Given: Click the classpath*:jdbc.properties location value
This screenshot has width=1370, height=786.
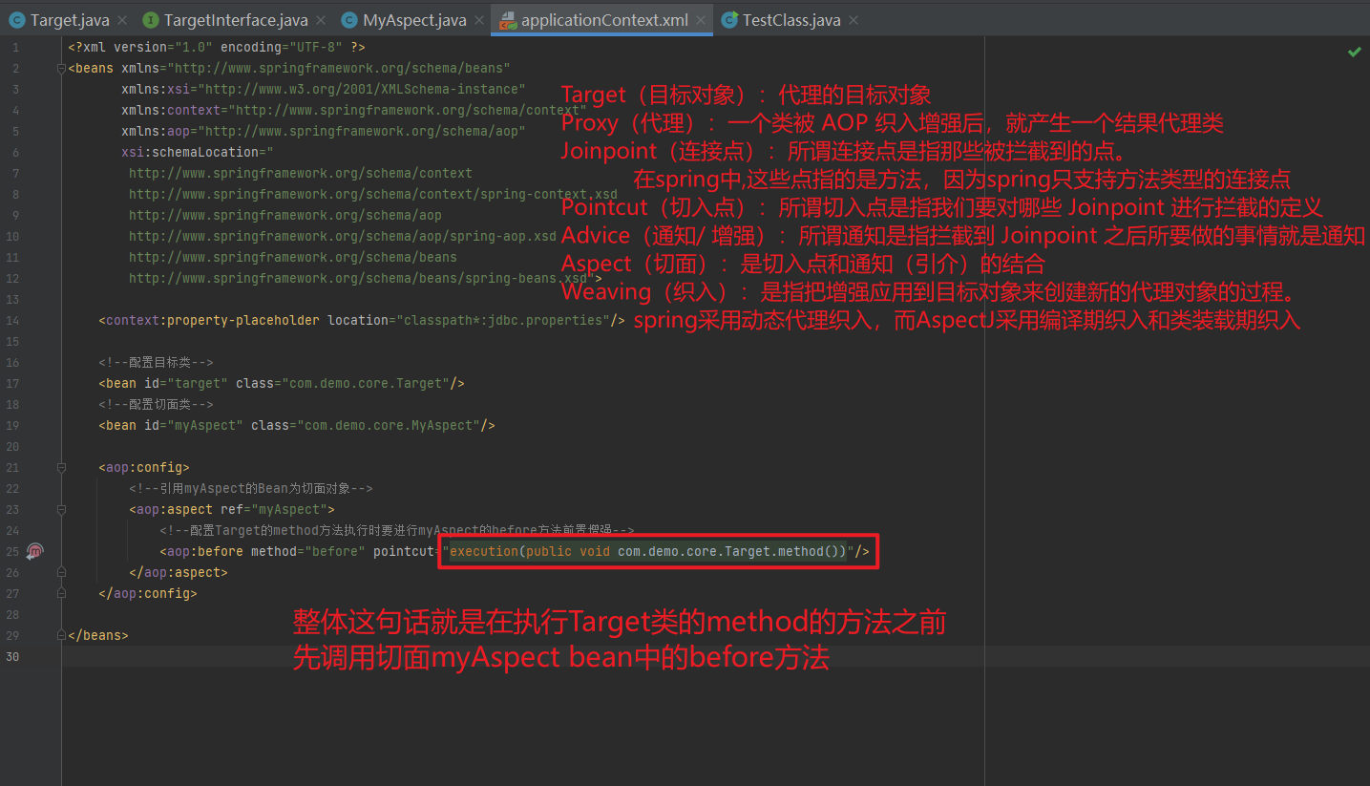Looking at the screenshot, I should [503, 320].
